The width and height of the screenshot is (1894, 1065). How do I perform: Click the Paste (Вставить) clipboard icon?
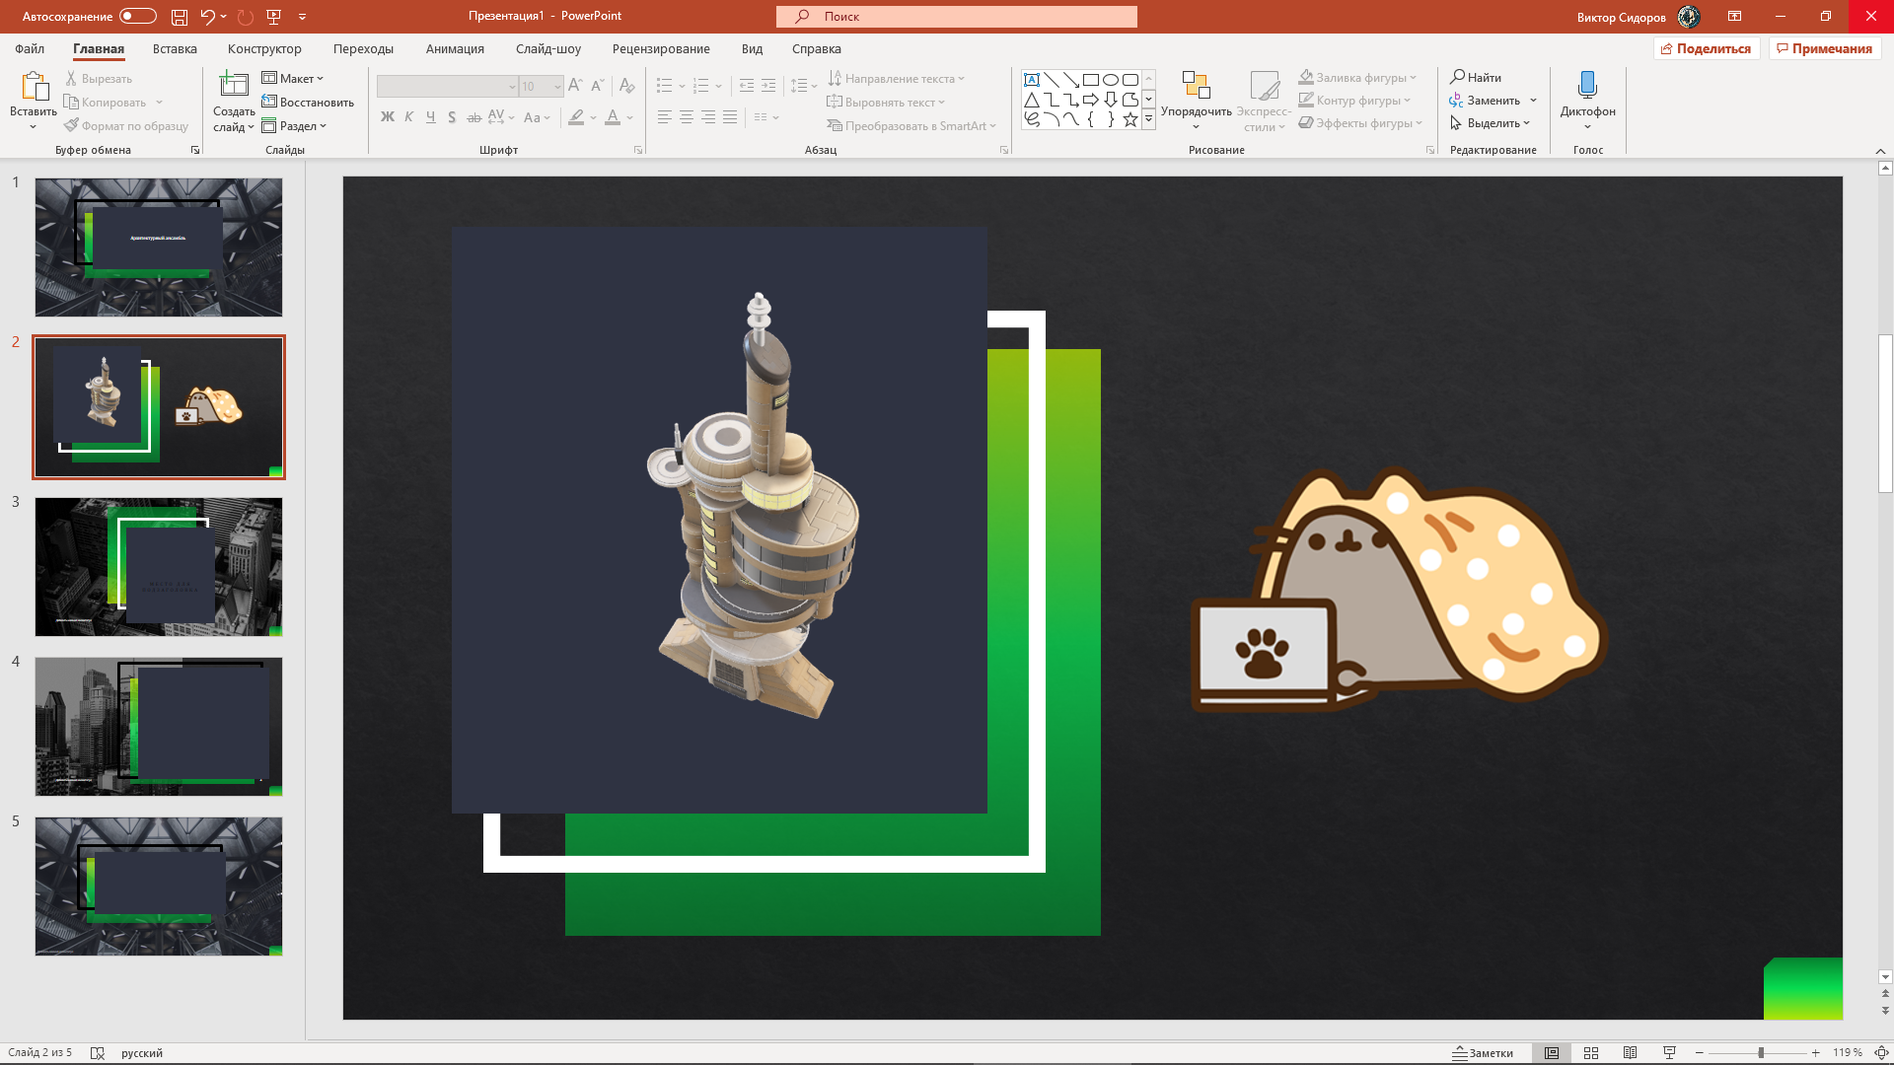(34, 87)
